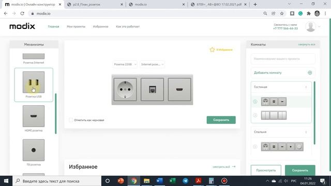Collapse all rooms via 'свернуть все'
Image resolution: width=331 pixels, height=186 pixels.
click(x=307, y=44)
